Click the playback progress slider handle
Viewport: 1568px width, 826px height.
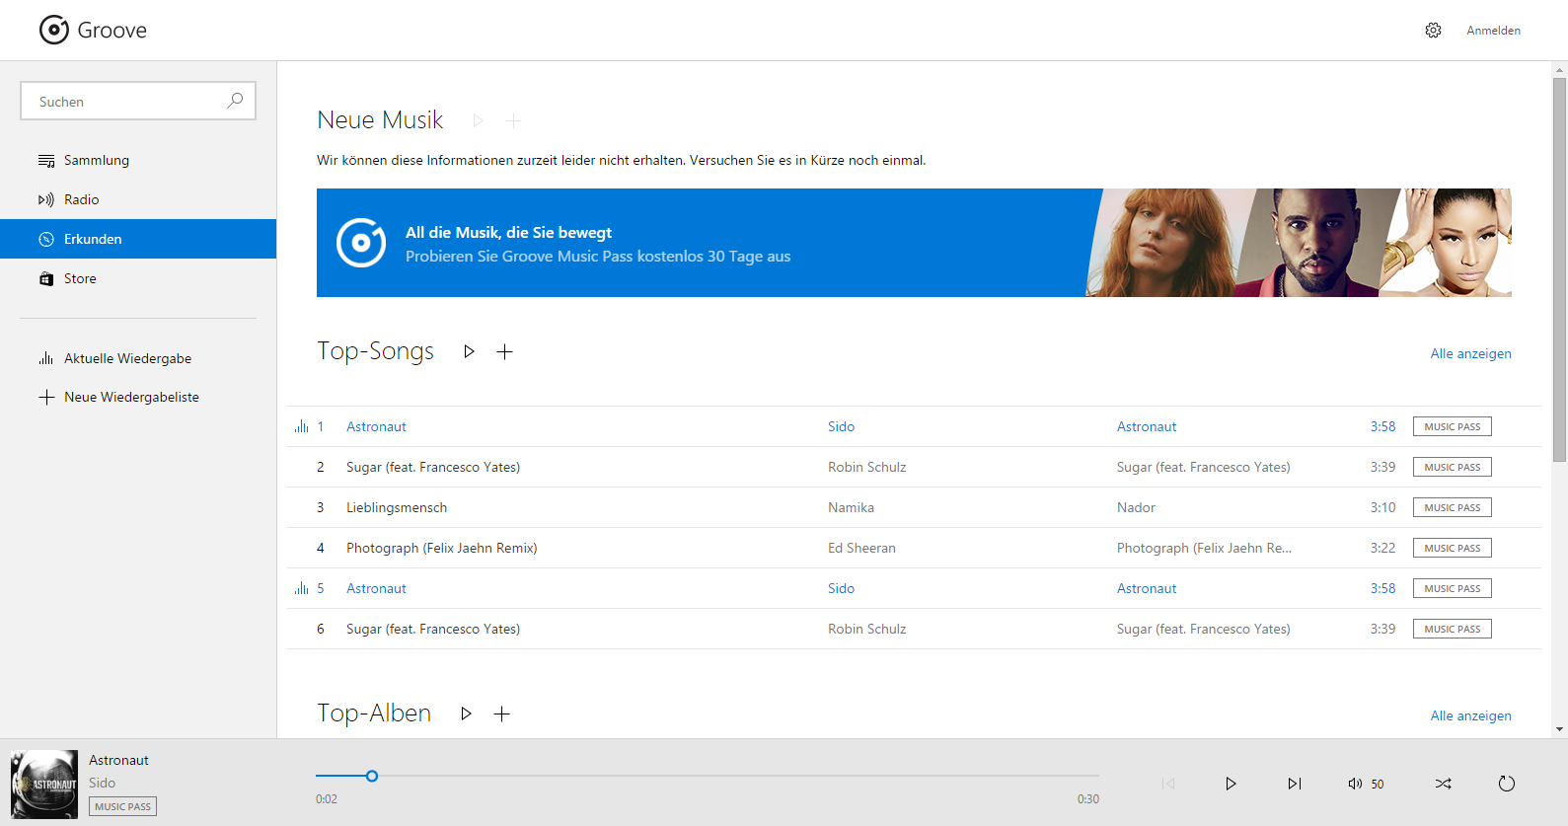pos(372,776)
